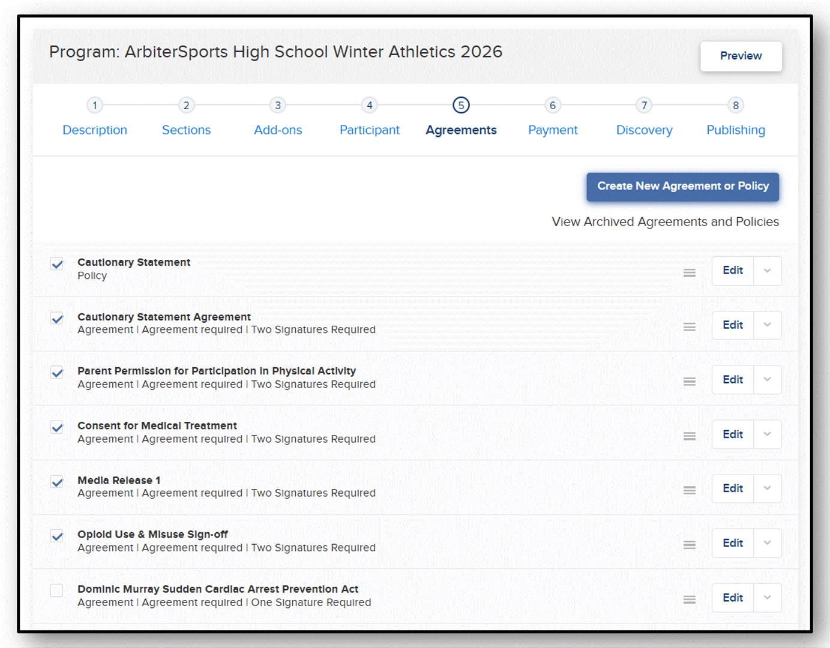Viewport: 830px width, 648px height.
Task: Click 'Consent for Medical Treatment' title
Action: (x=157, y=426)
